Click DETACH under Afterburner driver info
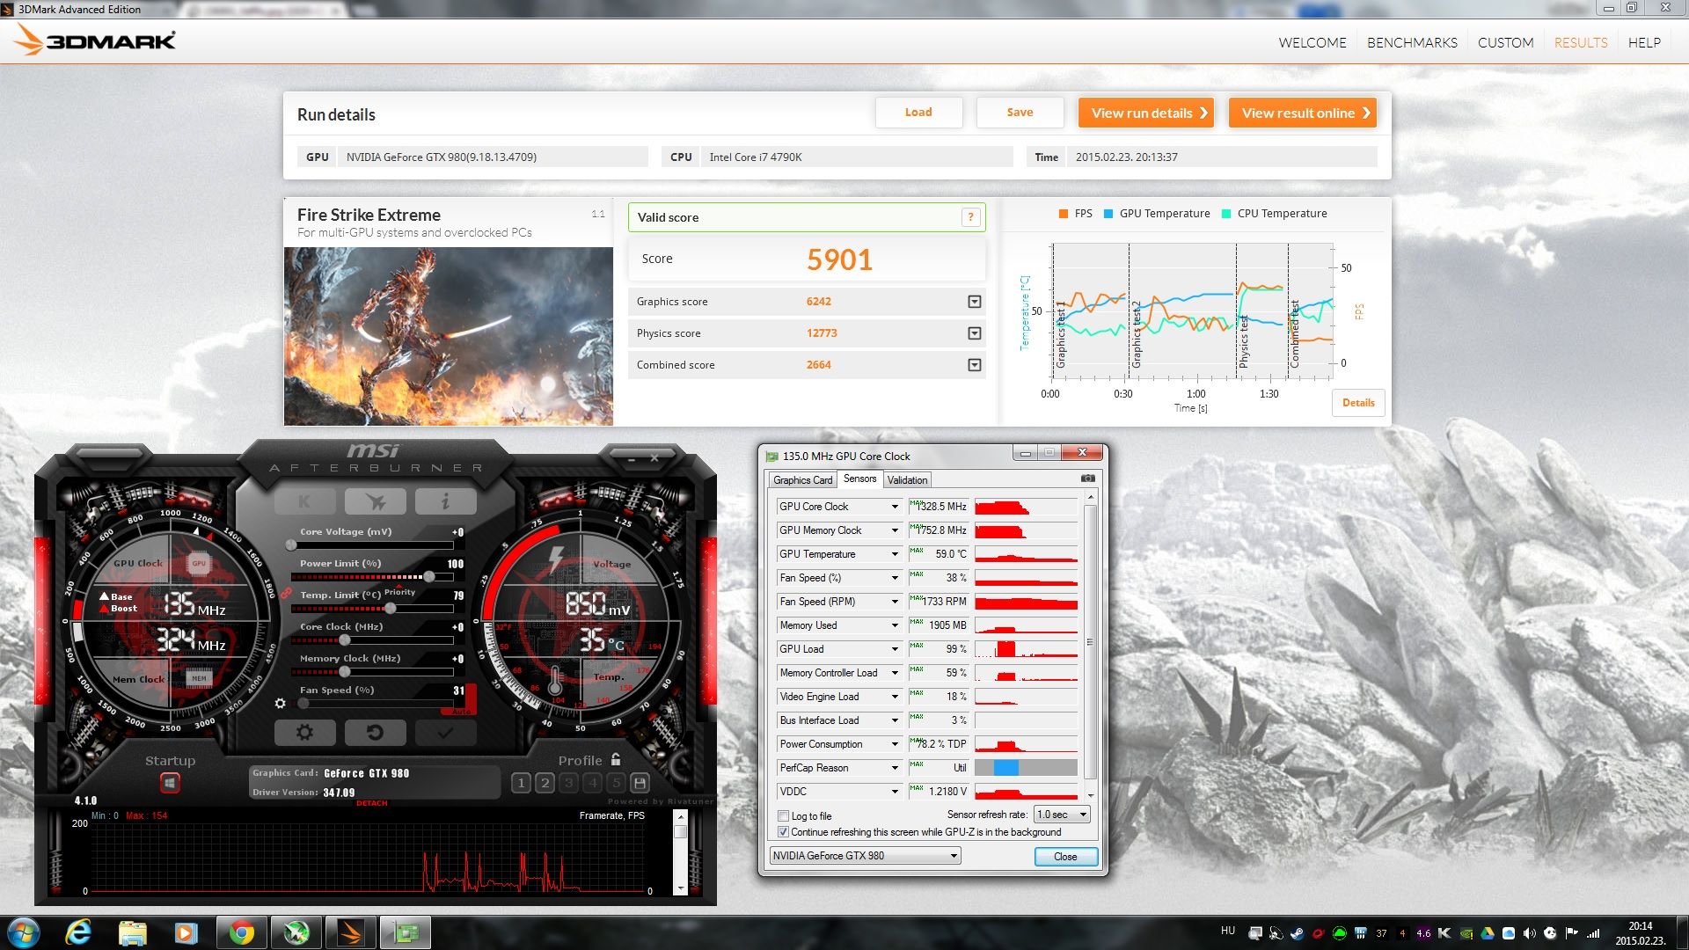The image size is (1689, 950). 371,803
